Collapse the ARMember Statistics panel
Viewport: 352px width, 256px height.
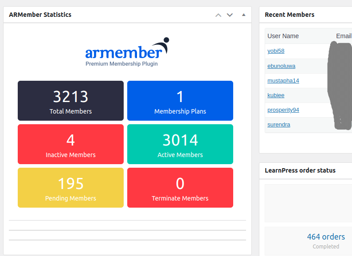coord(243,15)
